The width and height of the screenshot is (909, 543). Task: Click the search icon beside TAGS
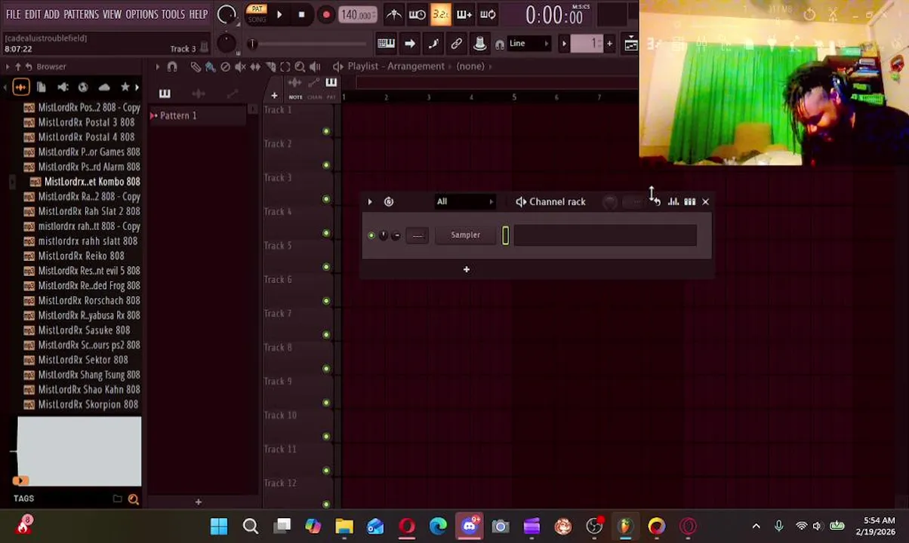point(133,499)
